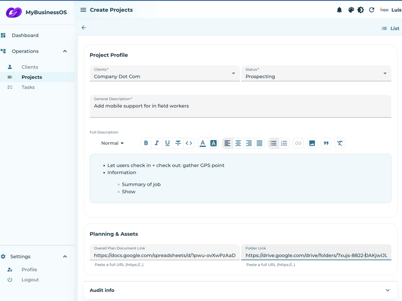This screenshot has width=402, height=301.
Task: Click the Settings gear icon
Action: coord(3,256)
